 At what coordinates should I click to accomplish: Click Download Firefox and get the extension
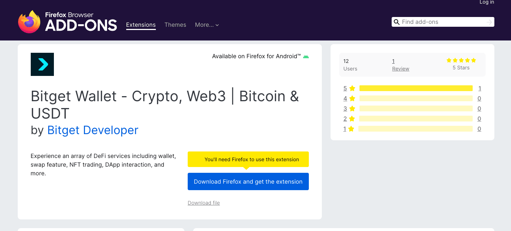tap(248, 181)
